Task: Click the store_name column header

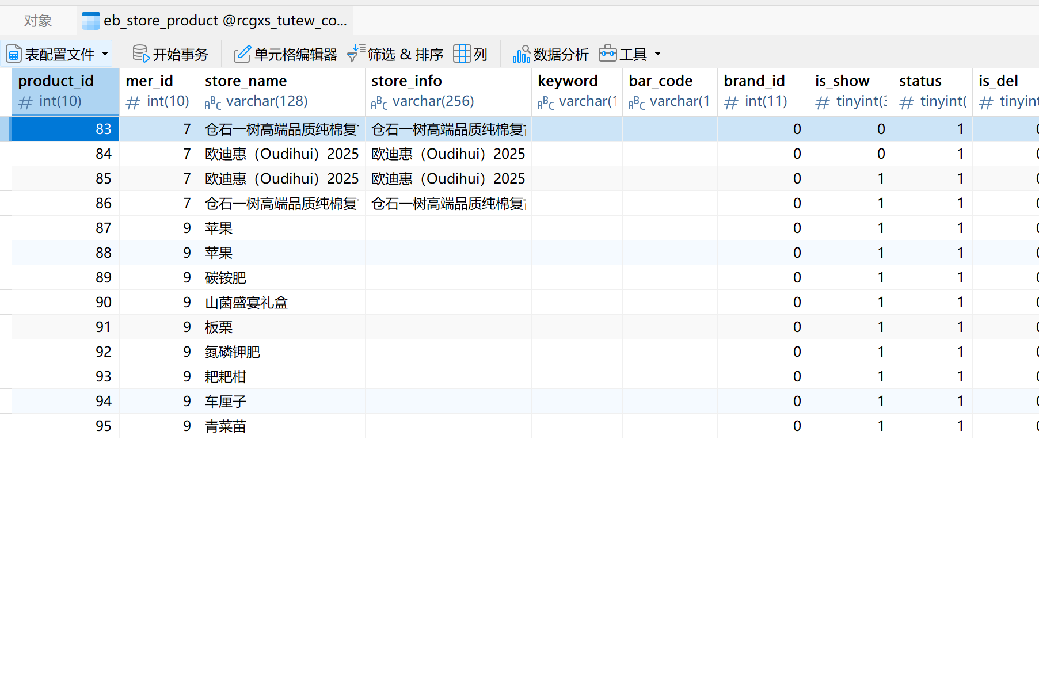Action: (x=281, y=91)
